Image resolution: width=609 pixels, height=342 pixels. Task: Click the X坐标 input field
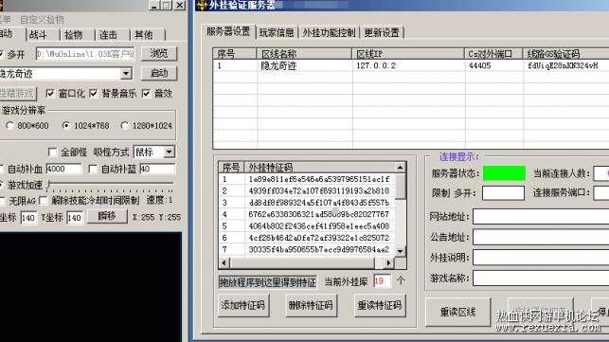click(28, 218)
